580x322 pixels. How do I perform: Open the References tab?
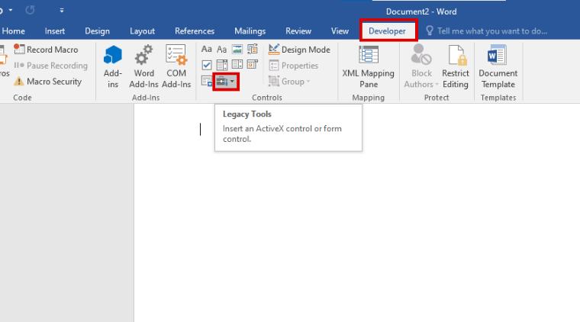click(195, 31)
